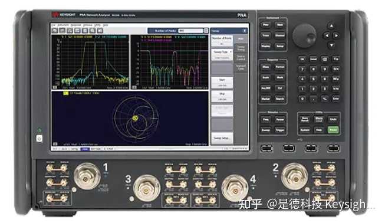Open the Stimulus menu on screen
Screen dimensions: 385x223
(88, 25)
